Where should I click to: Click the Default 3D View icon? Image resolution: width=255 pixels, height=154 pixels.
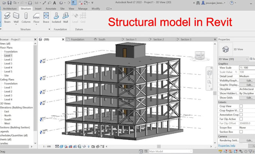(61, 3)
